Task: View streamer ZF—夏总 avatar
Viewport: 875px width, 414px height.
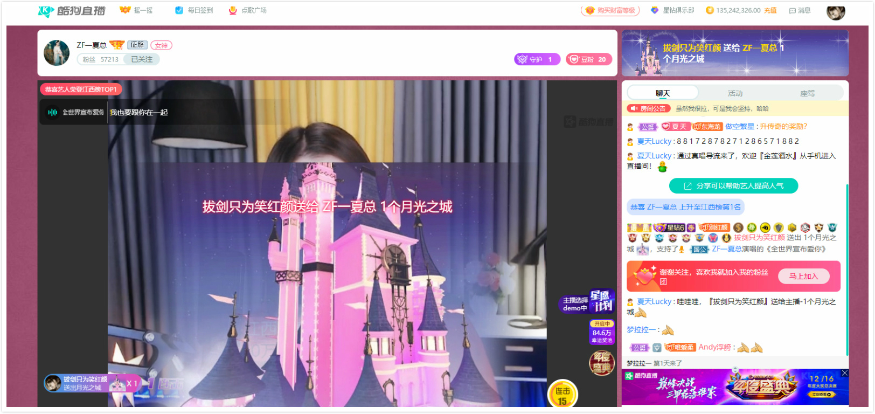Action: point(57,53)
